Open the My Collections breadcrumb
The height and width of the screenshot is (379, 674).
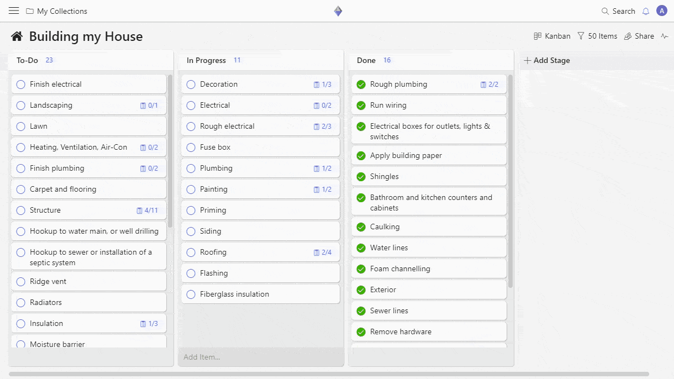coord(56,11)
